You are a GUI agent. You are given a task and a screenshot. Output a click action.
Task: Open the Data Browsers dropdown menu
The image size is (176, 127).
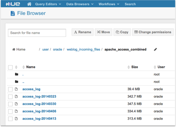(80, 4)
